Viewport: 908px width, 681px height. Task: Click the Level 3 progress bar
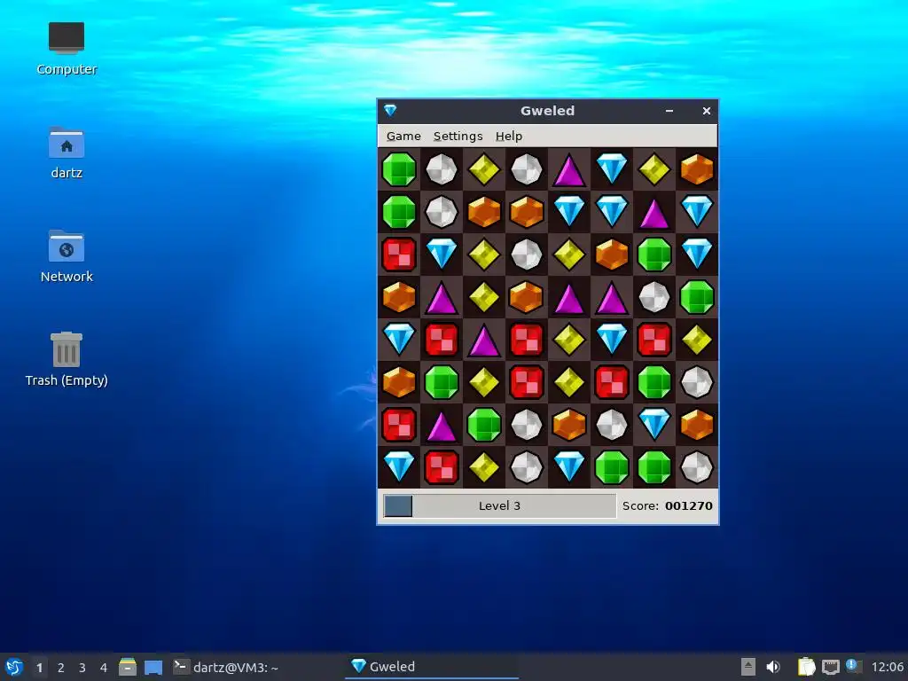click(499, 506)
